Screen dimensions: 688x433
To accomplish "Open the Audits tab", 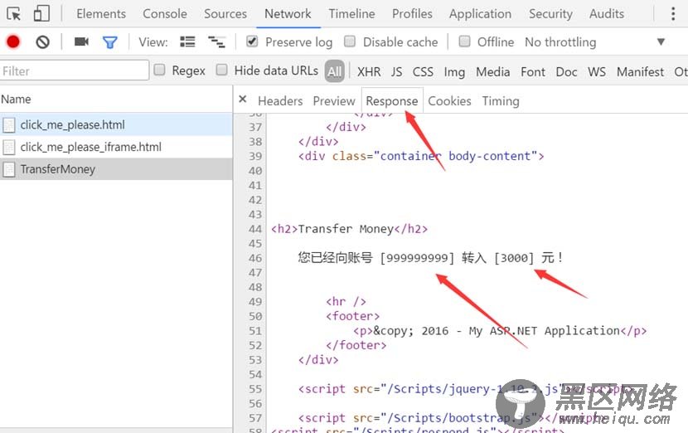I will point(607,14).
